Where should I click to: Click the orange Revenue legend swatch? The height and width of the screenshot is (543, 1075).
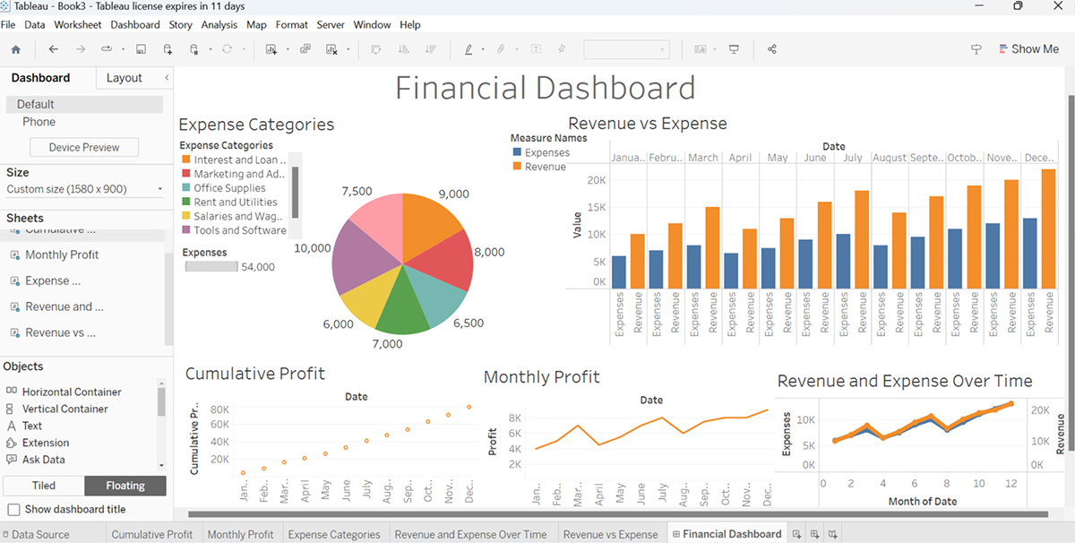point(517,167)
